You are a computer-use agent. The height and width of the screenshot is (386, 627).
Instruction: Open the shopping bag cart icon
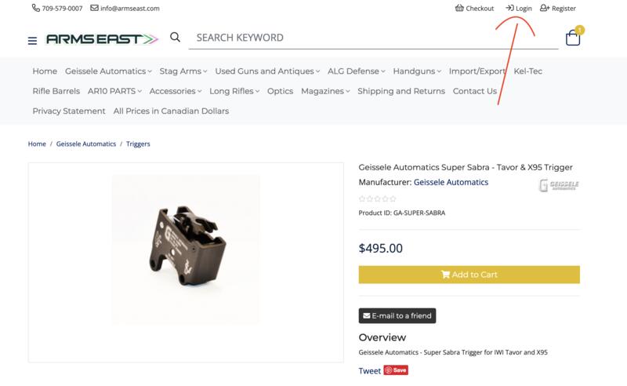pos(573,38)
